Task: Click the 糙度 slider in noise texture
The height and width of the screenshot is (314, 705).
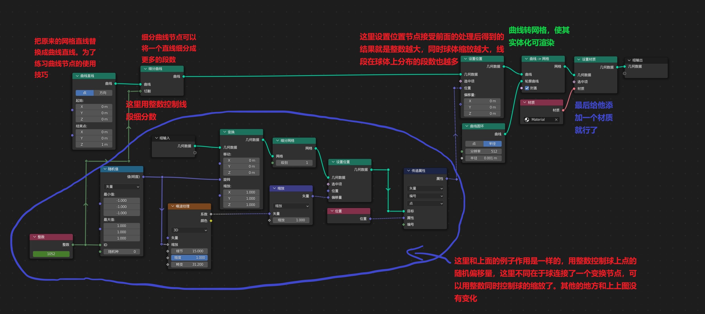Action: coord(189,258)
